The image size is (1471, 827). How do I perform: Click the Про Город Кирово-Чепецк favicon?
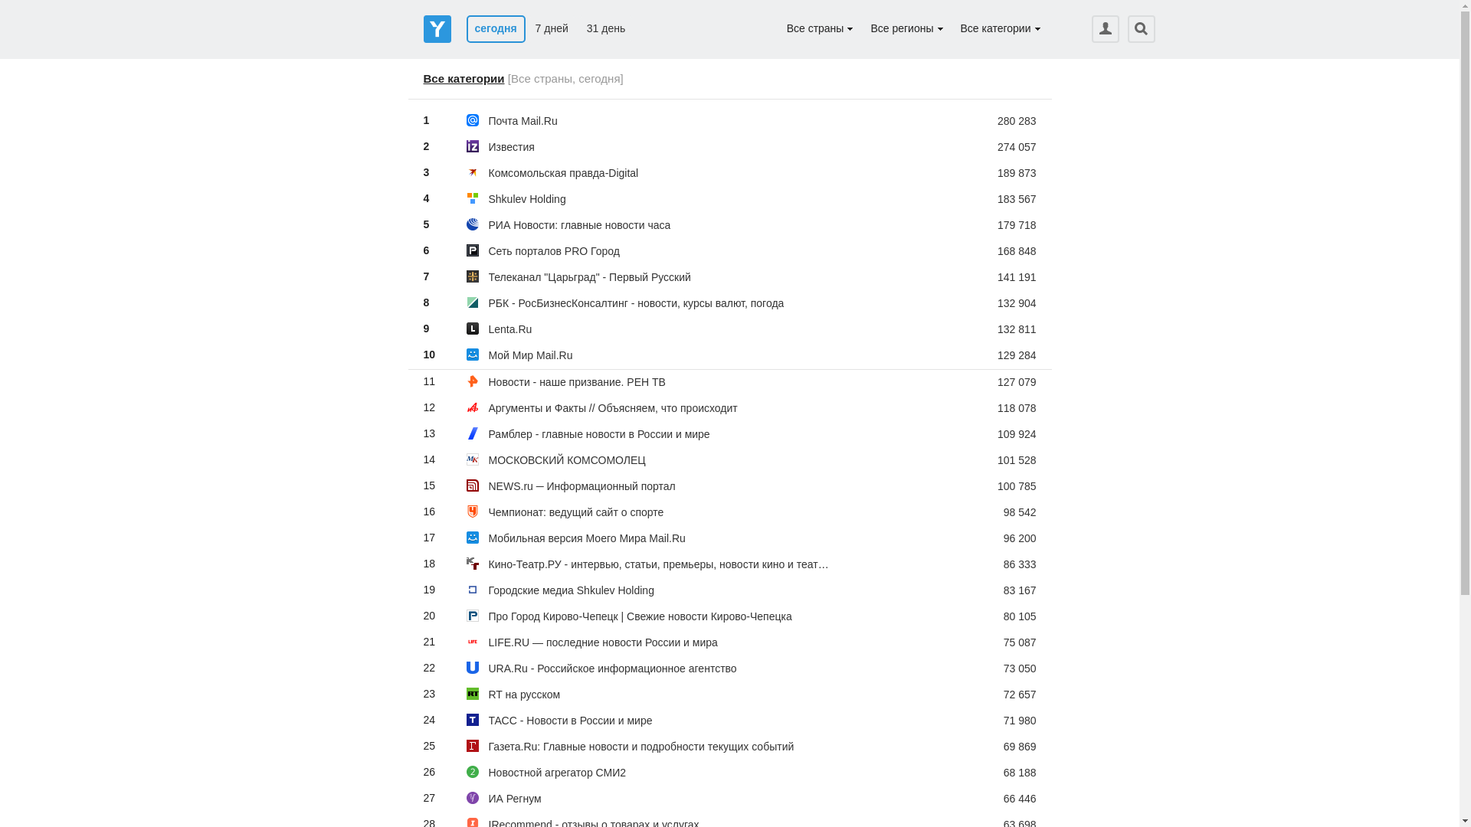coord(473,616)
